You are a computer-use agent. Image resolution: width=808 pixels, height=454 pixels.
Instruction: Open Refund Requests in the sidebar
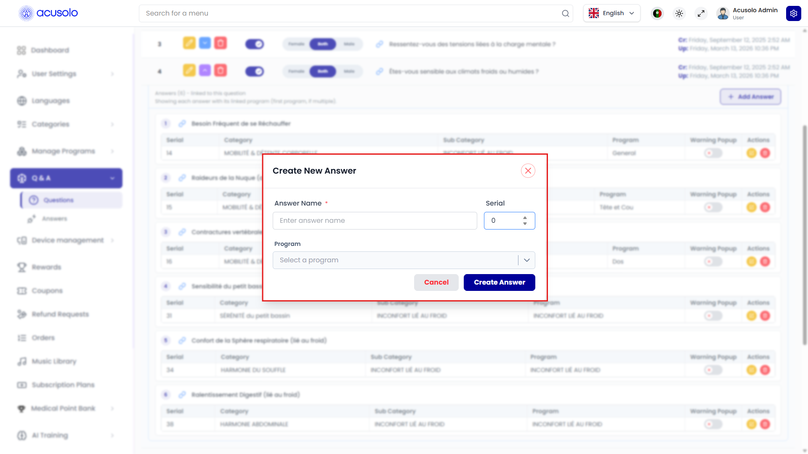tap(66, 314)
